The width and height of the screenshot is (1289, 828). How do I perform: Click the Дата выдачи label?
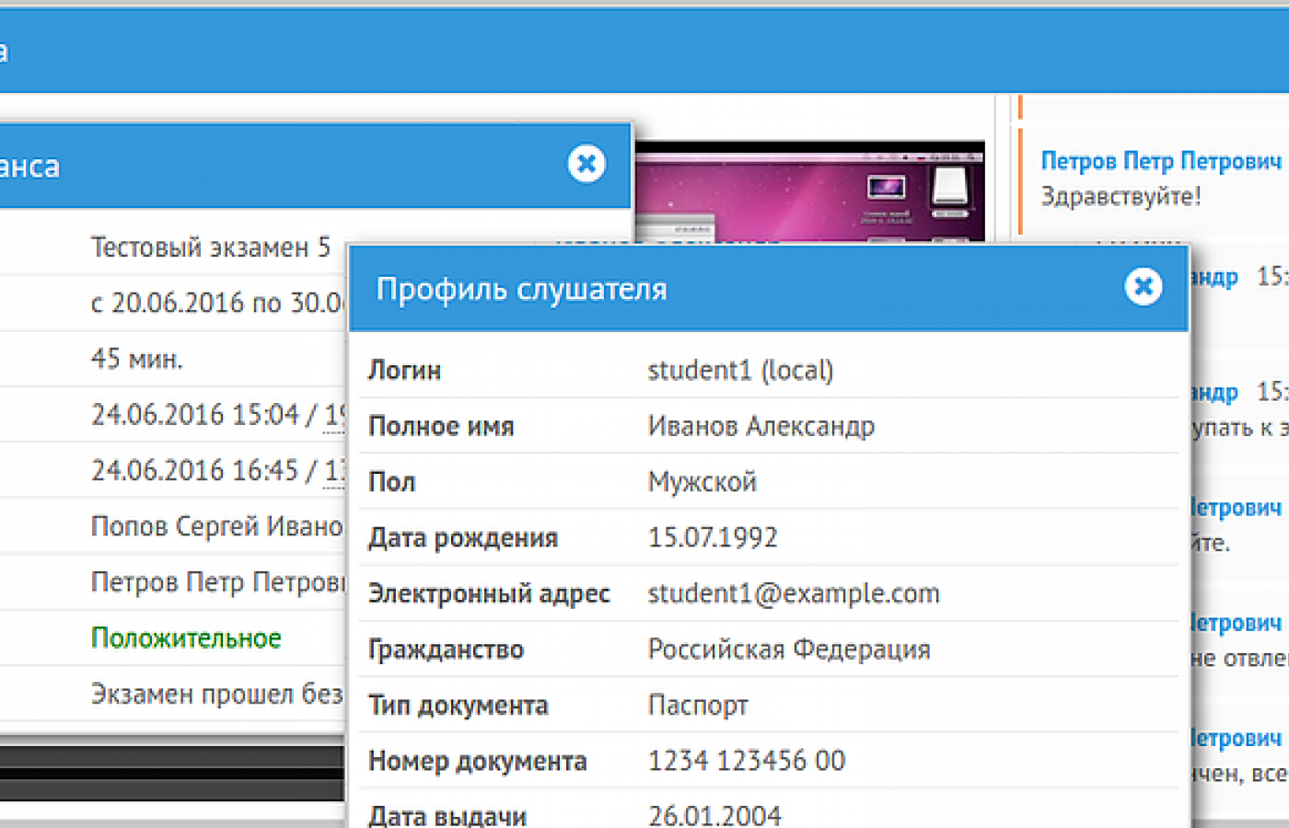(447, 815)
